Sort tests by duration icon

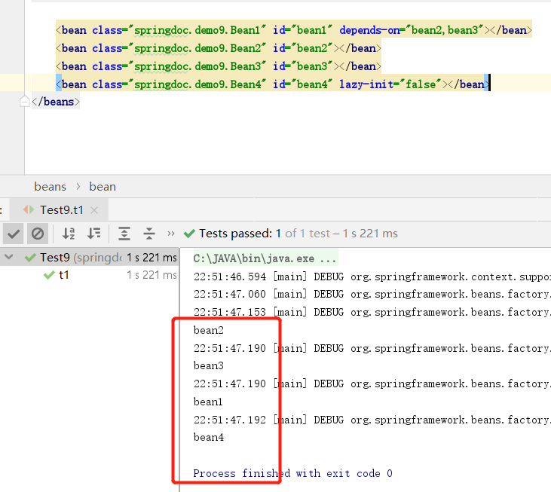click(x=93, y=234)
